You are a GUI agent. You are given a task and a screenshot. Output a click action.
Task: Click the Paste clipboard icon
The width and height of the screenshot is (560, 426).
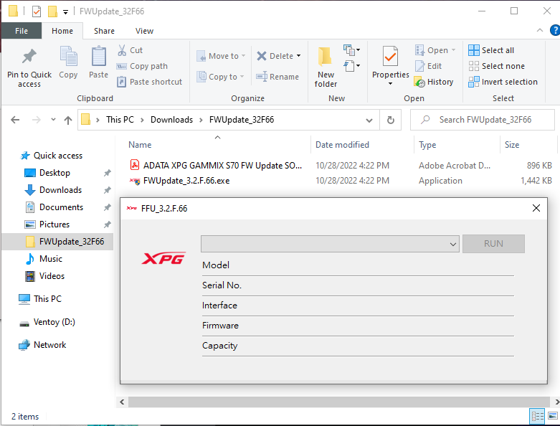99,57
